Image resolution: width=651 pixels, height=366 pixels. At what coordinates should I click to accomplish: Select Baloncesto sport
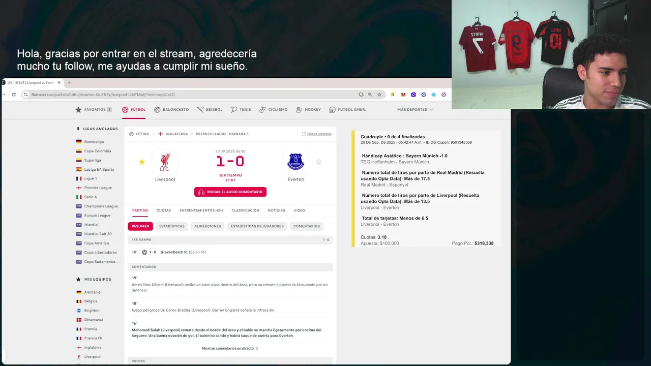[171, 109]
